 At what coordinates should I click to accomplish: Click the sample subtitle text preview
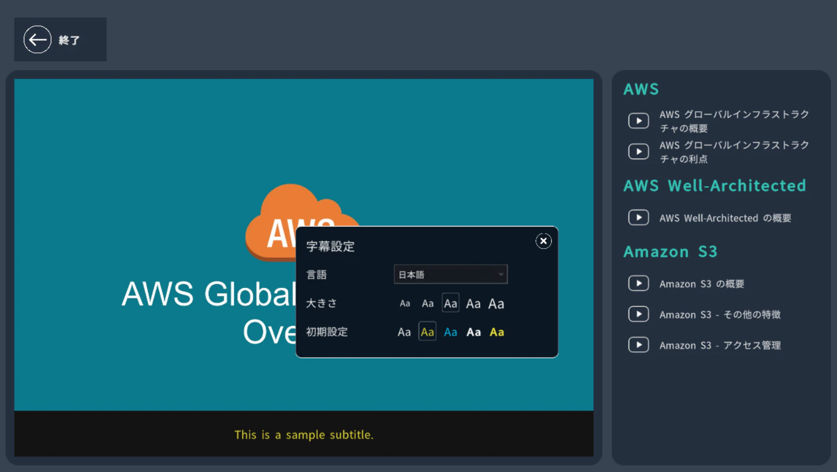304,435
